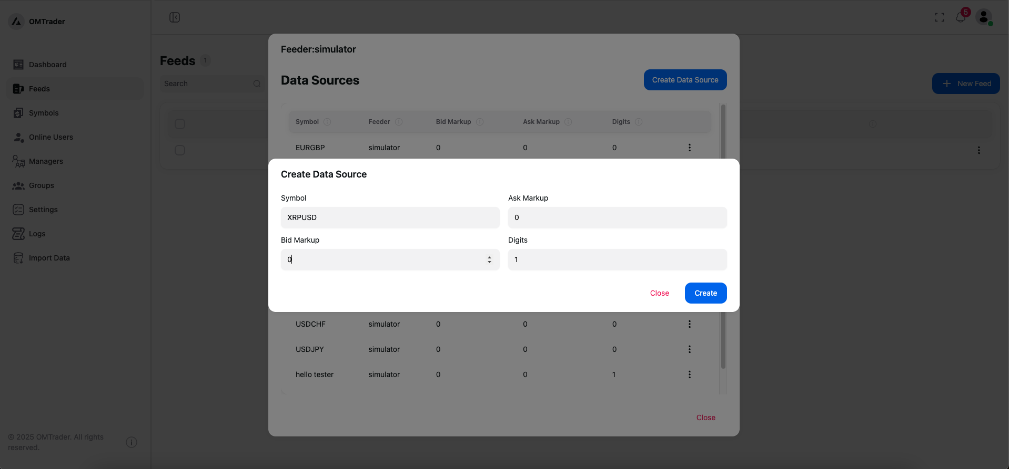Click Digits column header
The width and height of the screenshot is (1009, 469).
(x=621, y=122)
